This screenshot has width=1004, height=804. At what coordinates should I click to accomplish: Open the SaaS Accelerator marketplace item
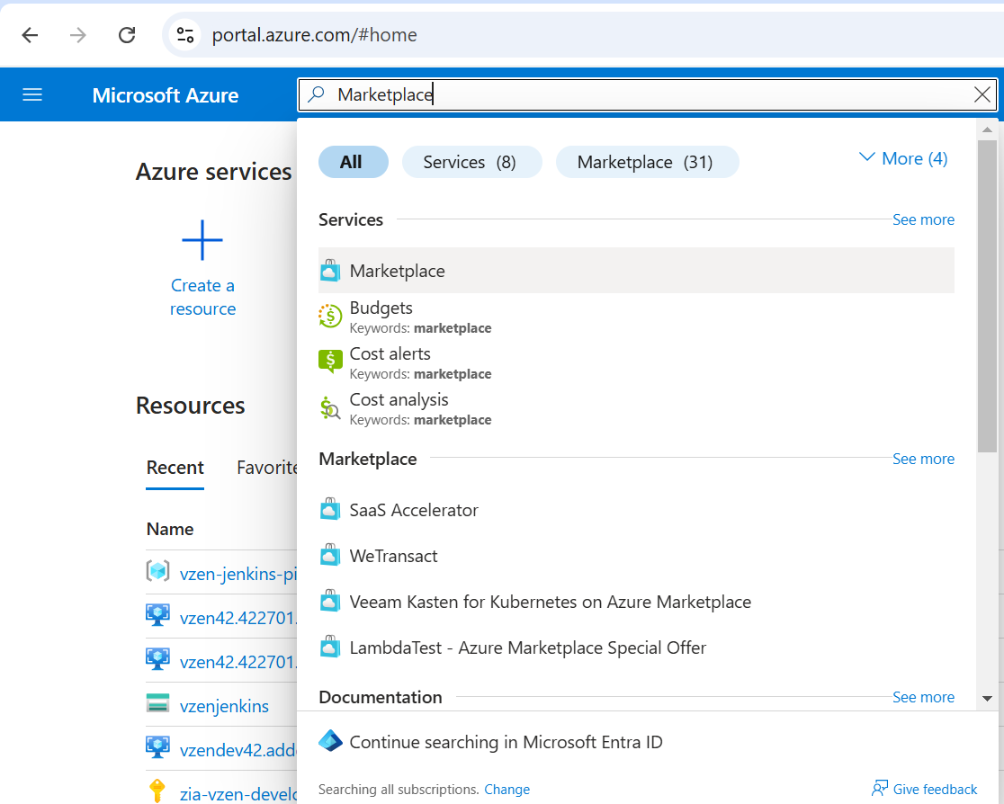pos(413,509)
